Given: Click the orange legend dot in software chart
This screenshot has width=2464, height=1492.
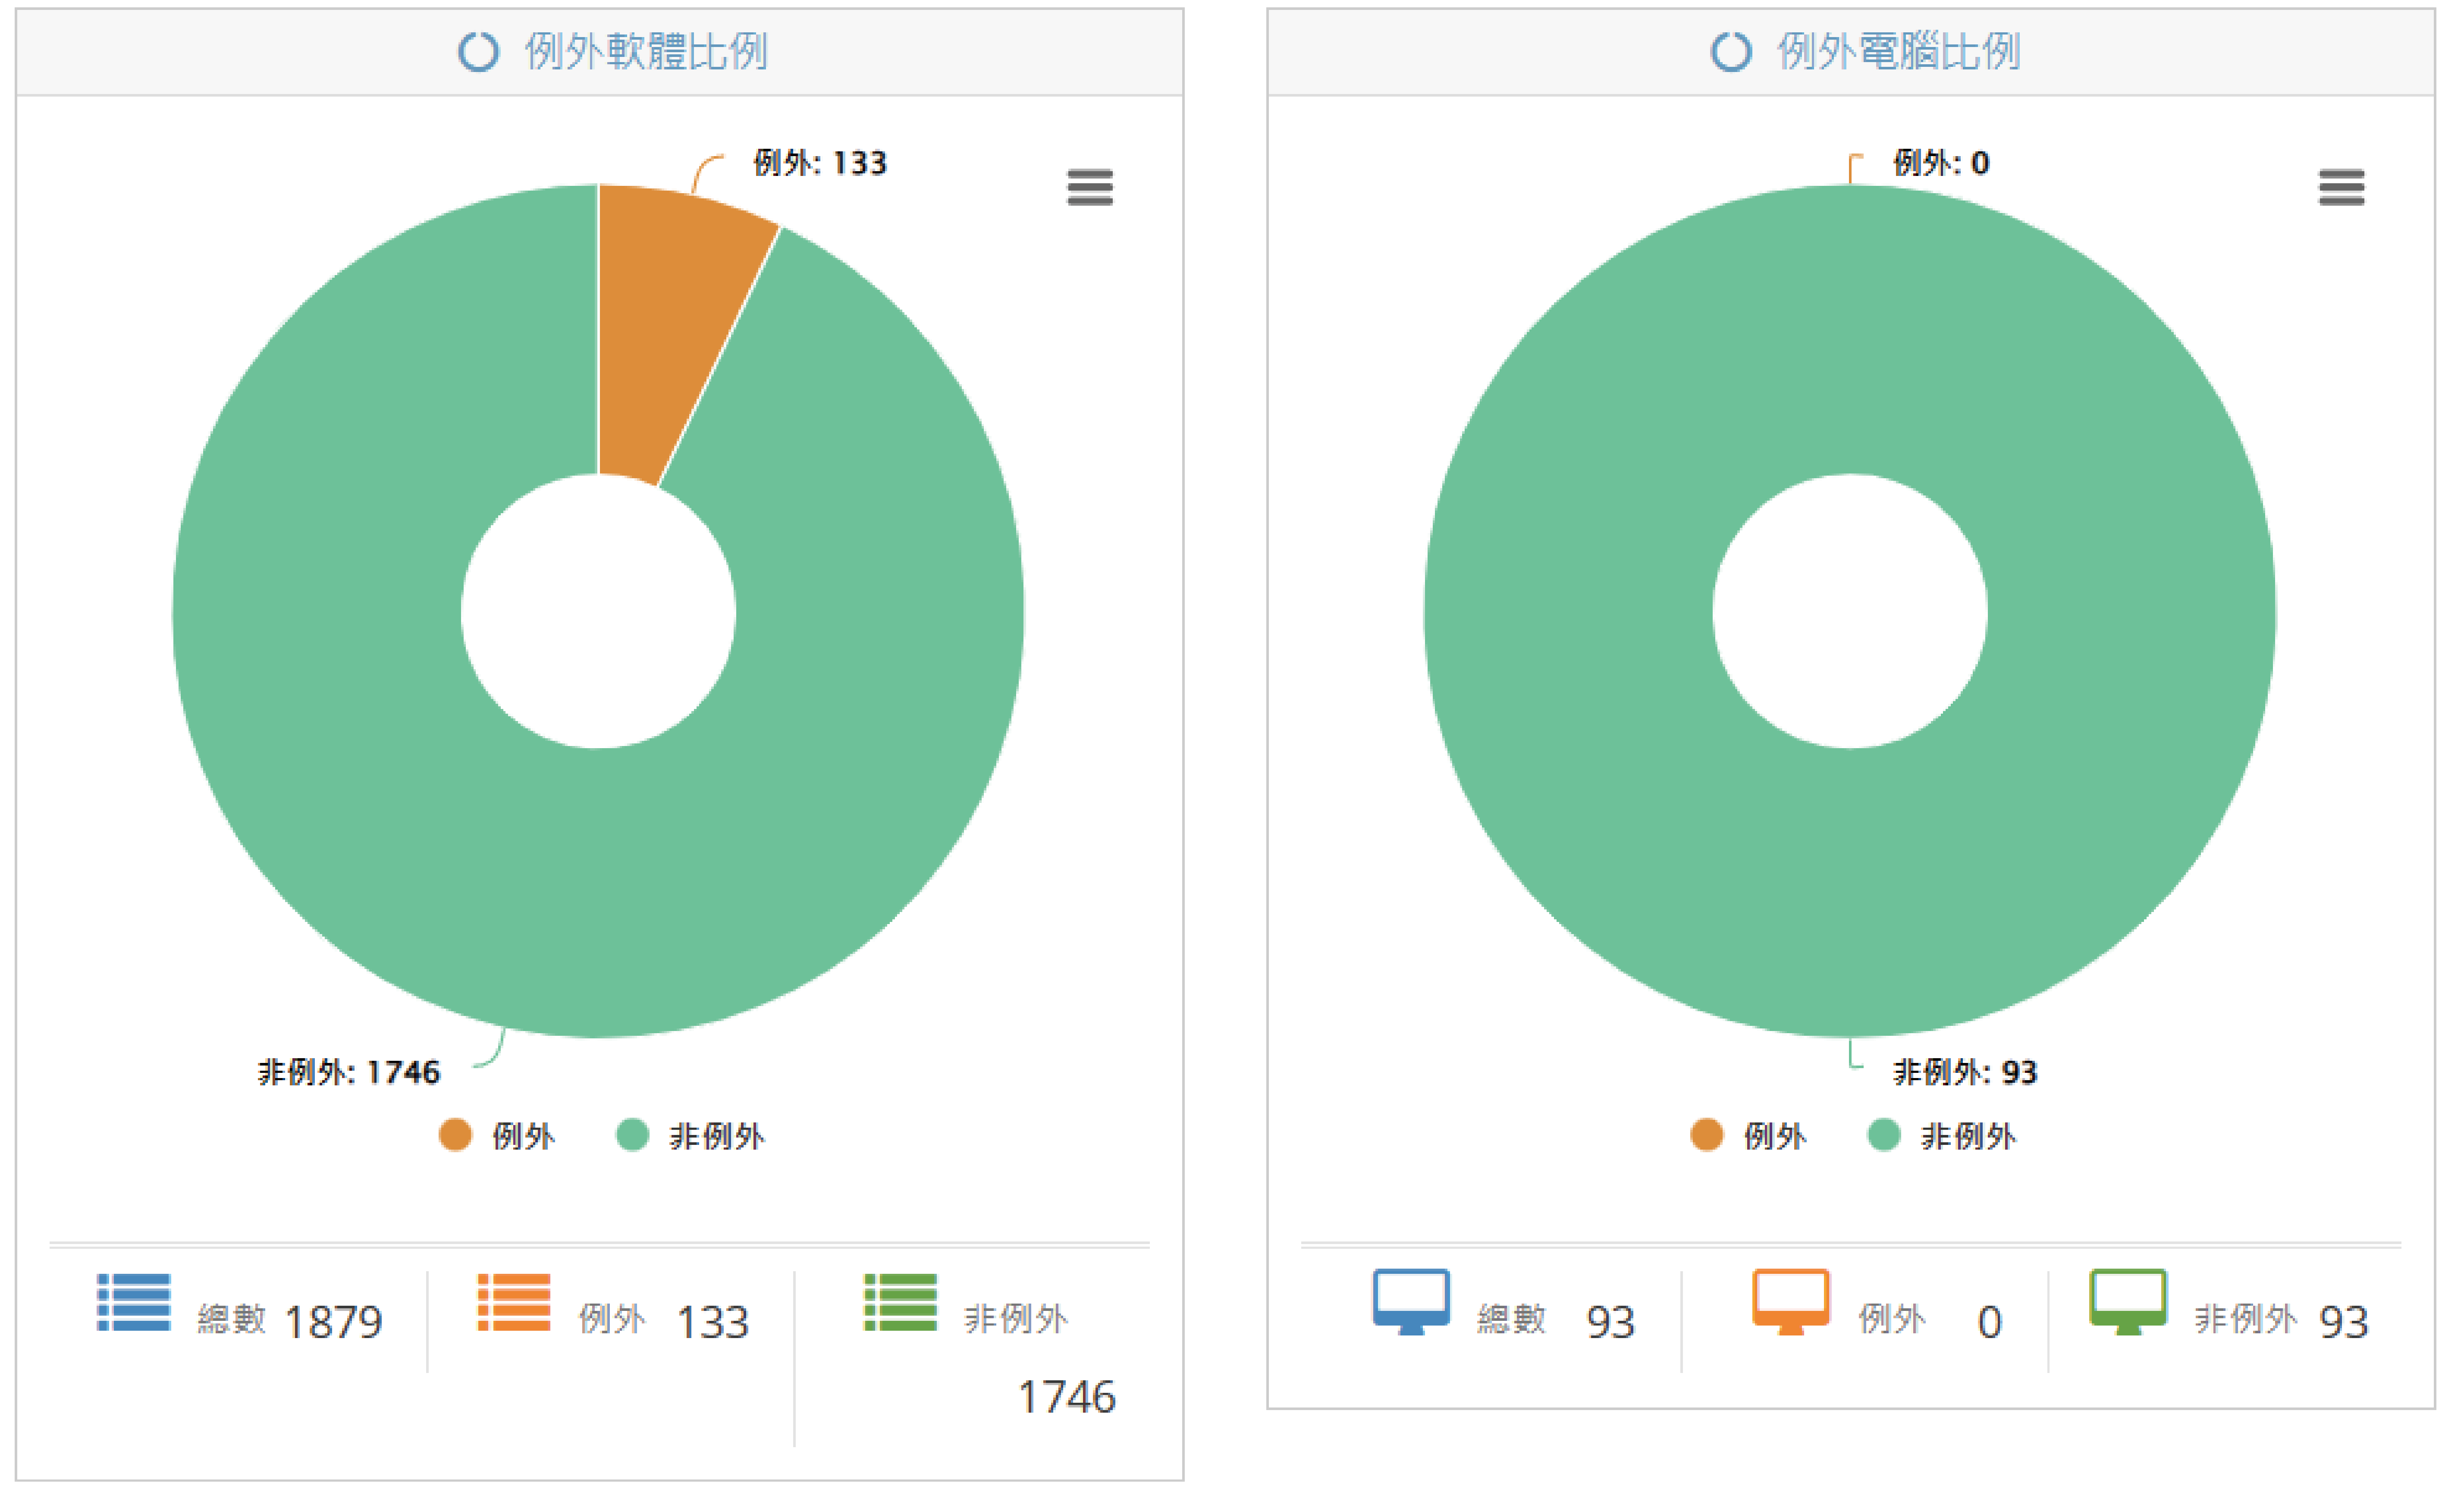Looking at the screenshot, I should point(455,1135).
